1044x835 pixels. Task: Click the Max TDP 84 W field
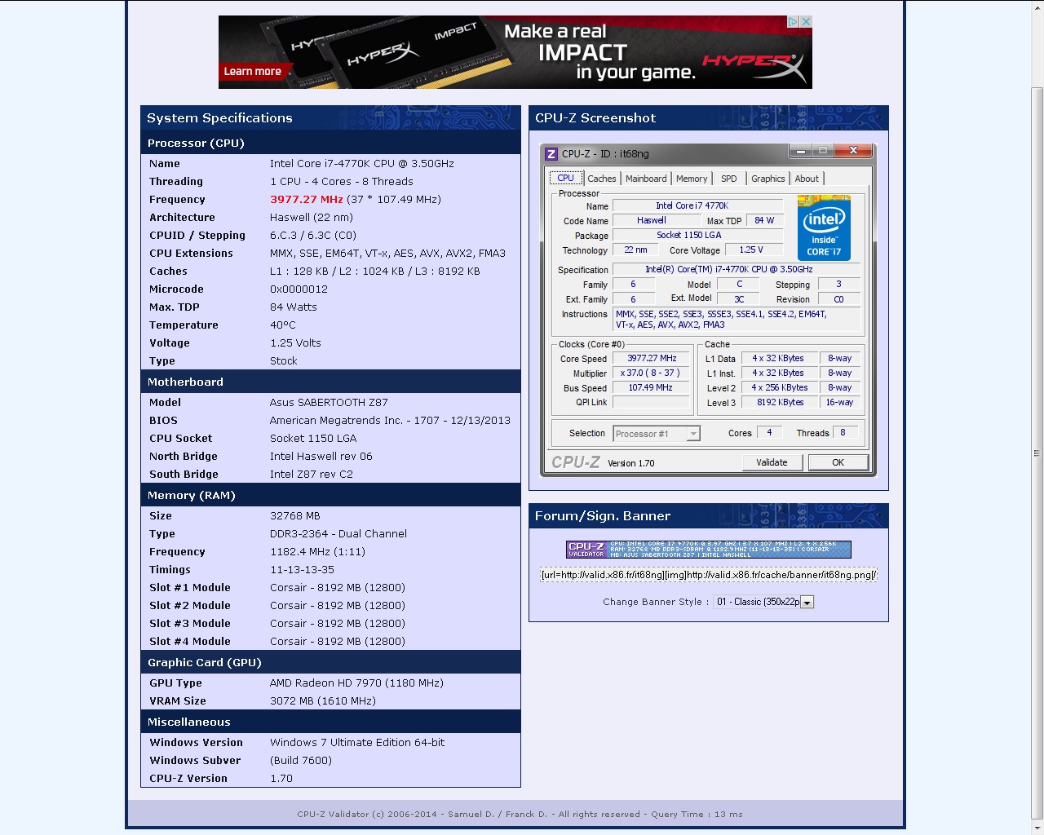tap(764, 221)
